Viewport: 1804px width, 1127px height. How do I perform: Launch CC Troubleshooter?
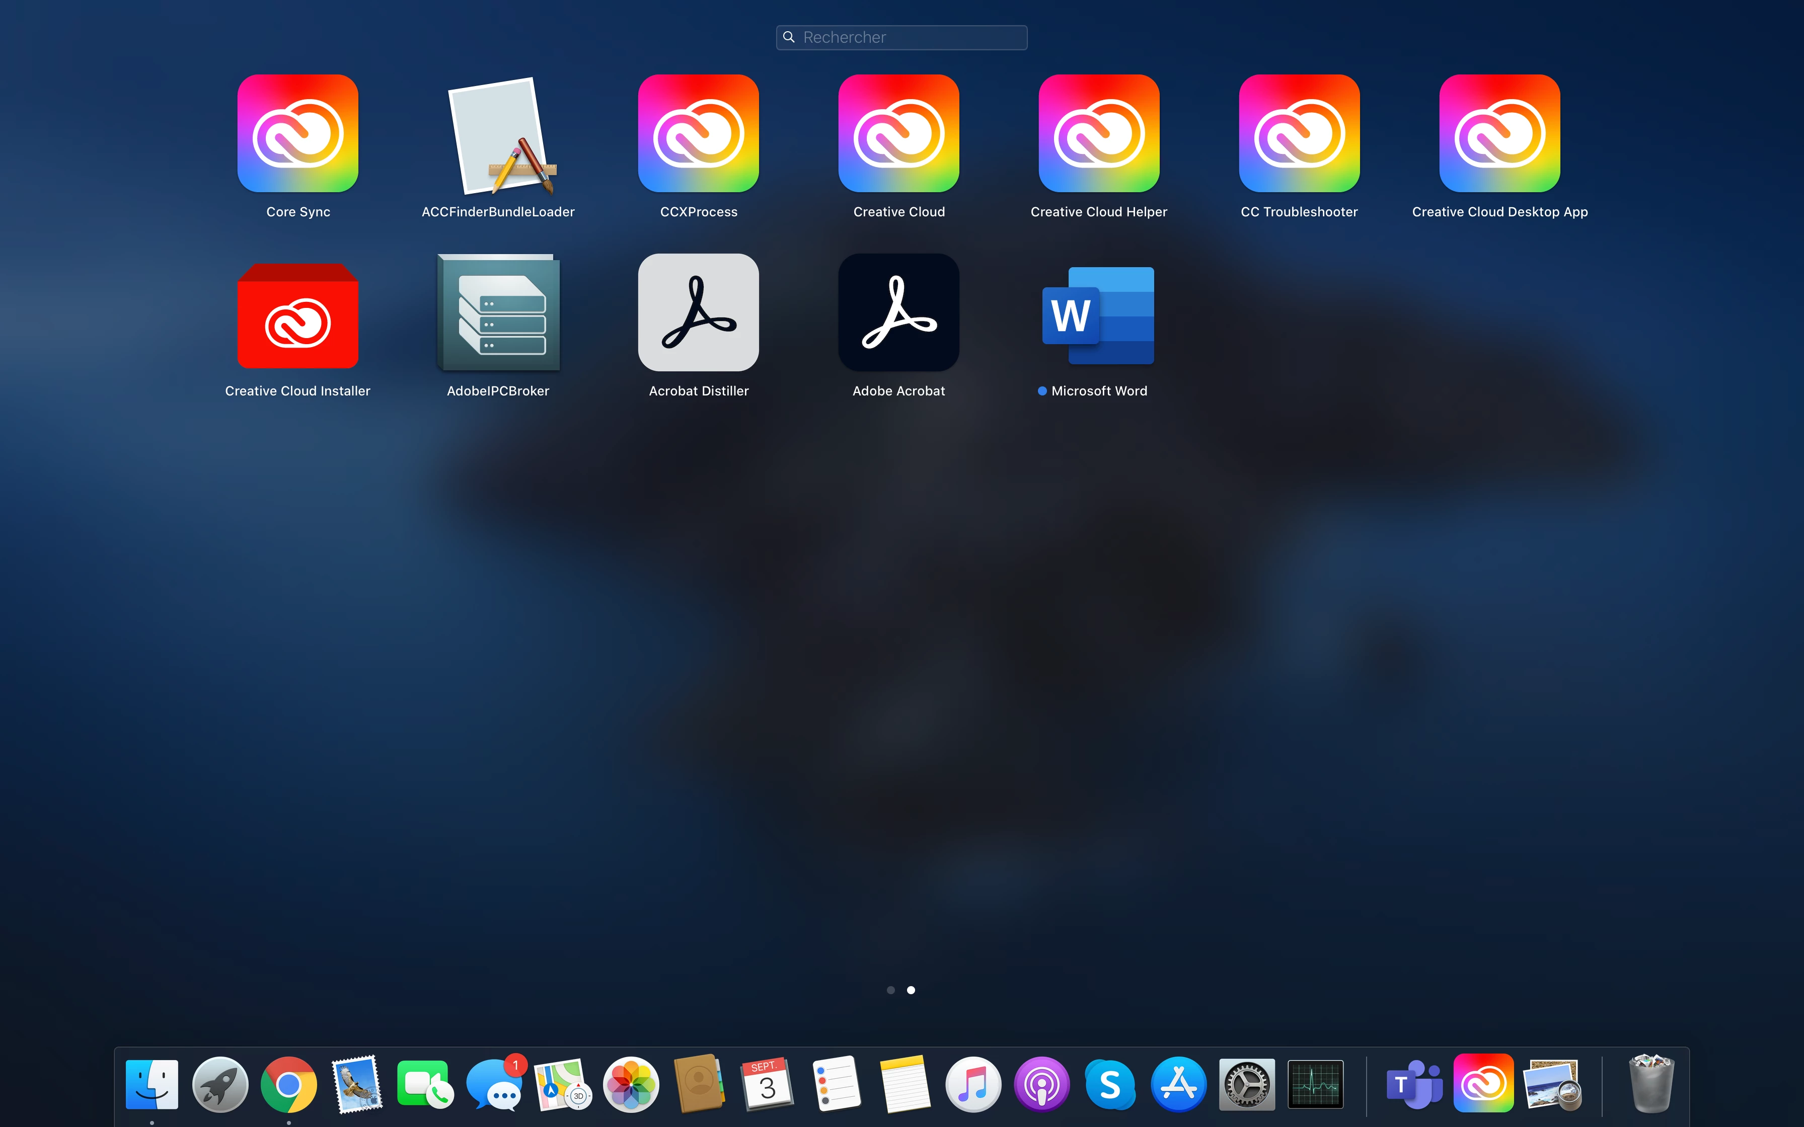[1299, 133]
